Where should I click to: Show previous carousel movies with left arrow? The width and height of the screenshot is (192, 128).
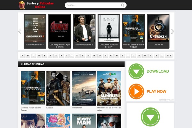(x=20, y=31)
